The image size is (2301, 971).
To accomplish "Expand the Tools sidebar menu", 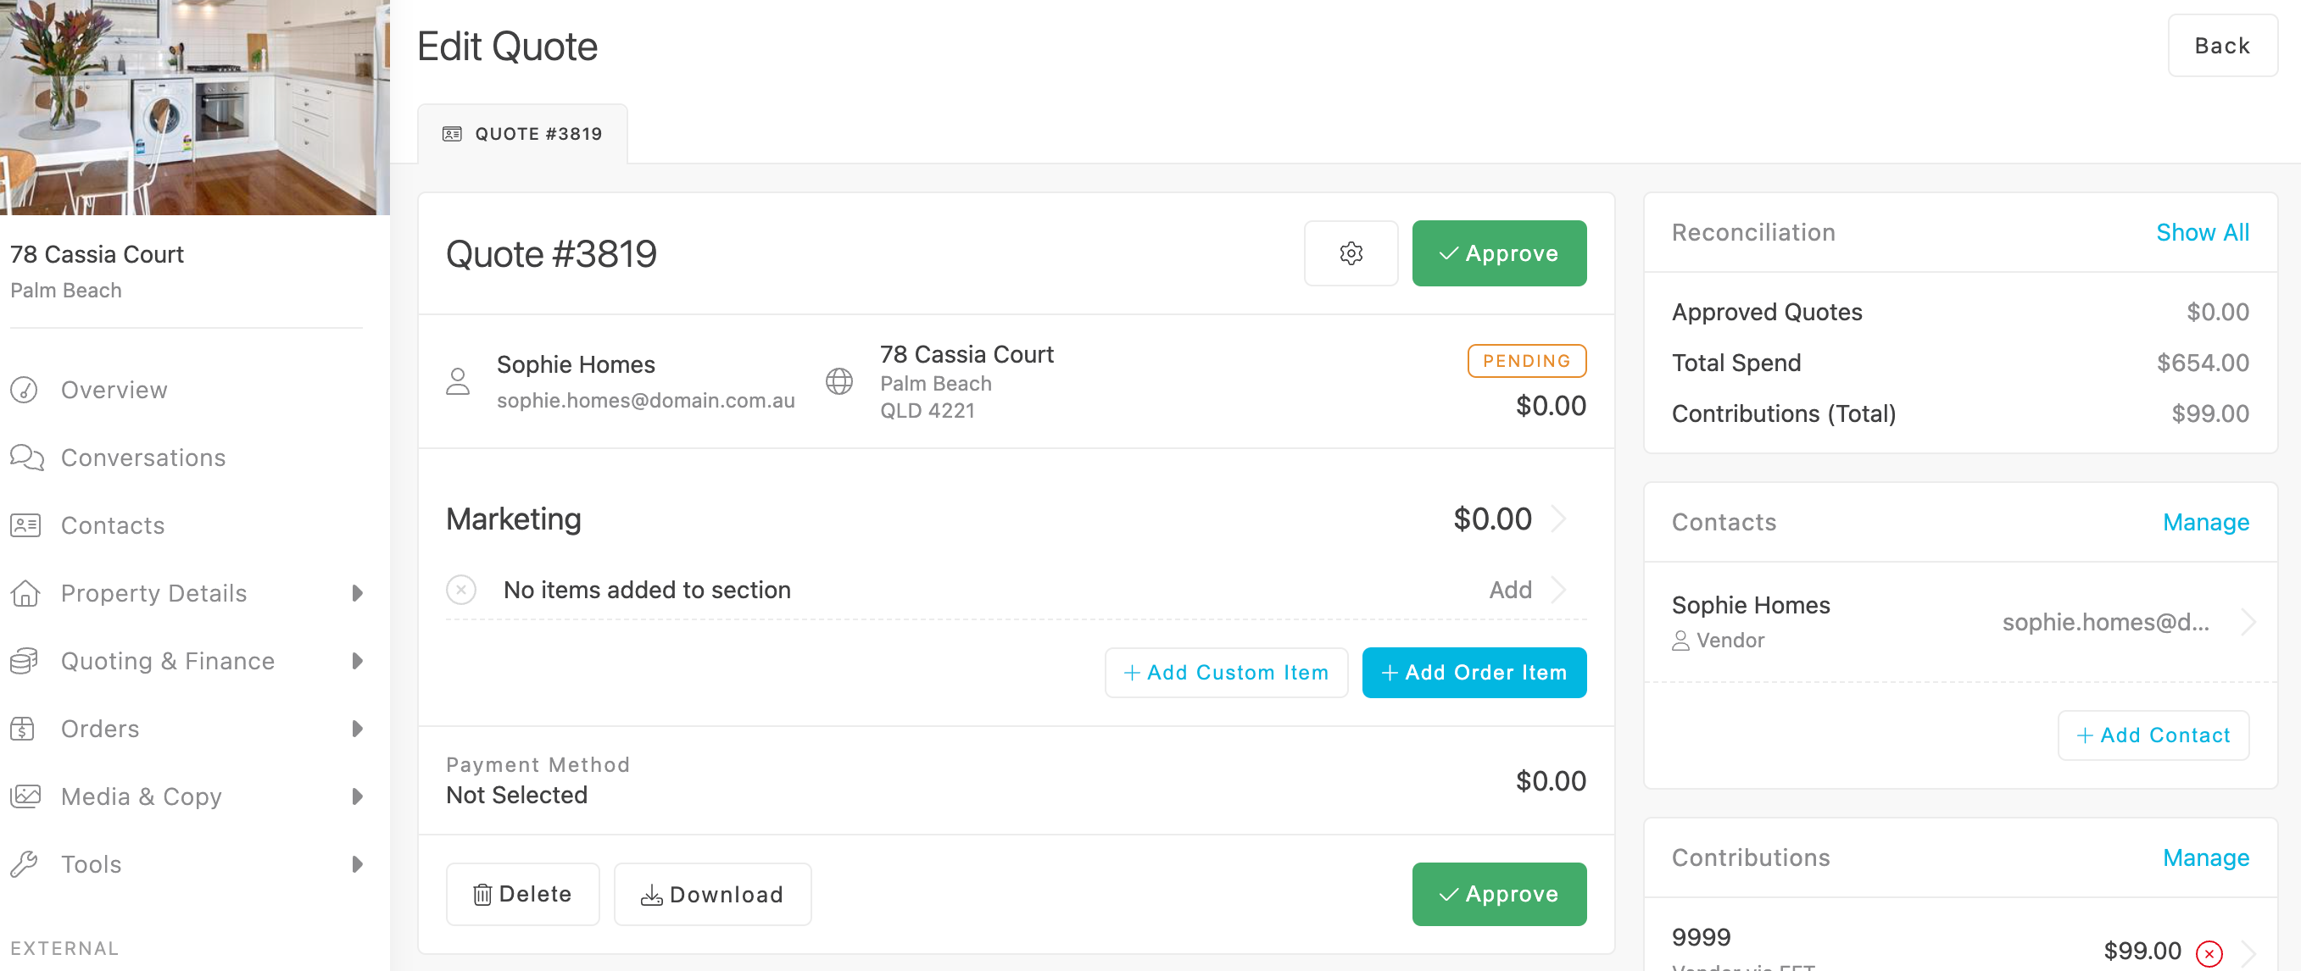I will coord(357,865).
